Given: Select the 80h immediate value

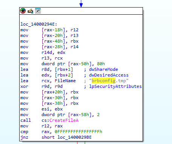Looking at the screenshot, I should (101, 64).
